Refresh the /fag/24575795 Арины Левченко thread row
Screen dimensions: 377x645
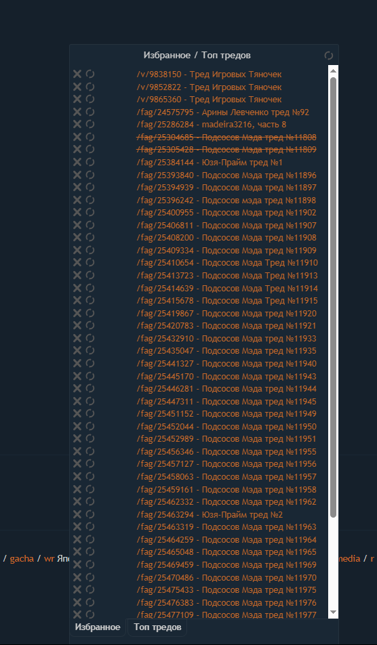pyautogui.click(x=90, y=112)
